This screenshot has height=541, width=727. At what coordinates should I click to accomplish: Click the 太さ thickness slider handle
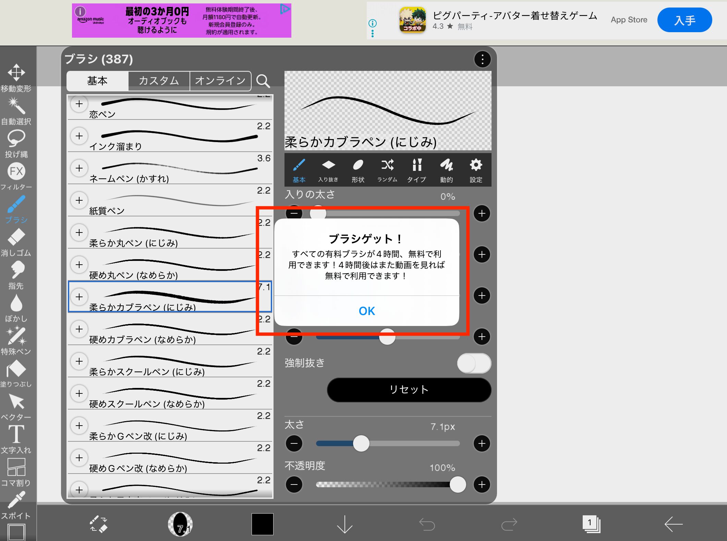tap(361, 444)
